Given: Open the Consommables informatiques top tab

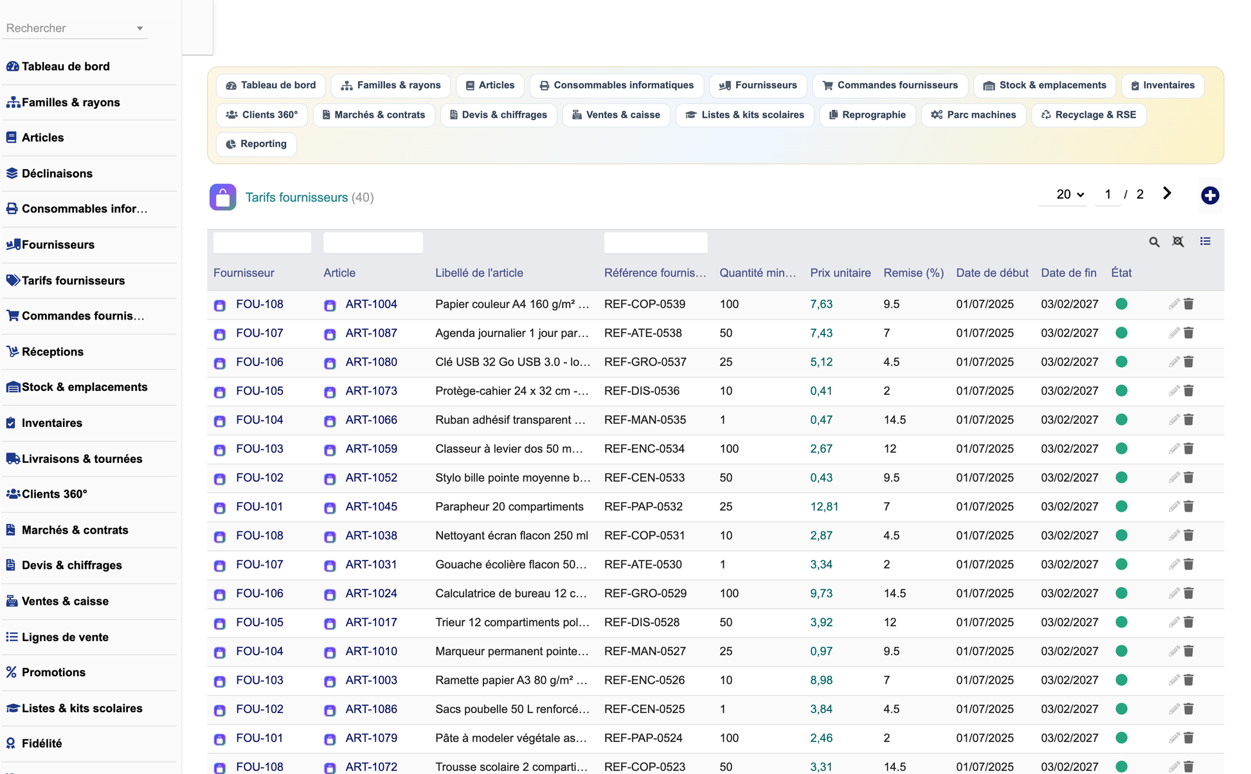Looking at the screenshot, I should pos(616,85).
